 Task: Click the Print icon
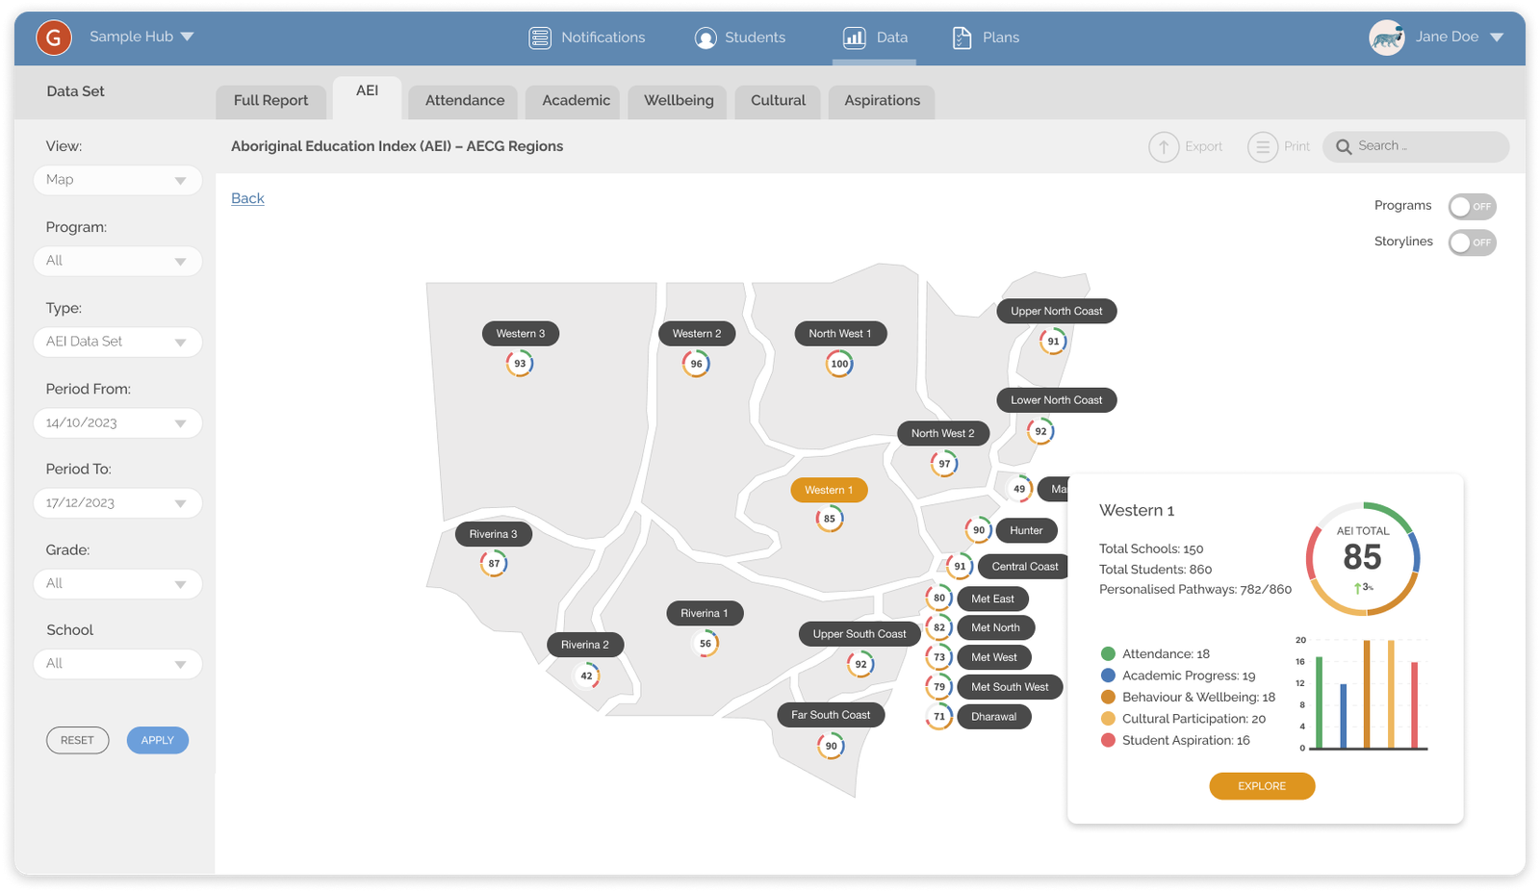(1262, 146)
